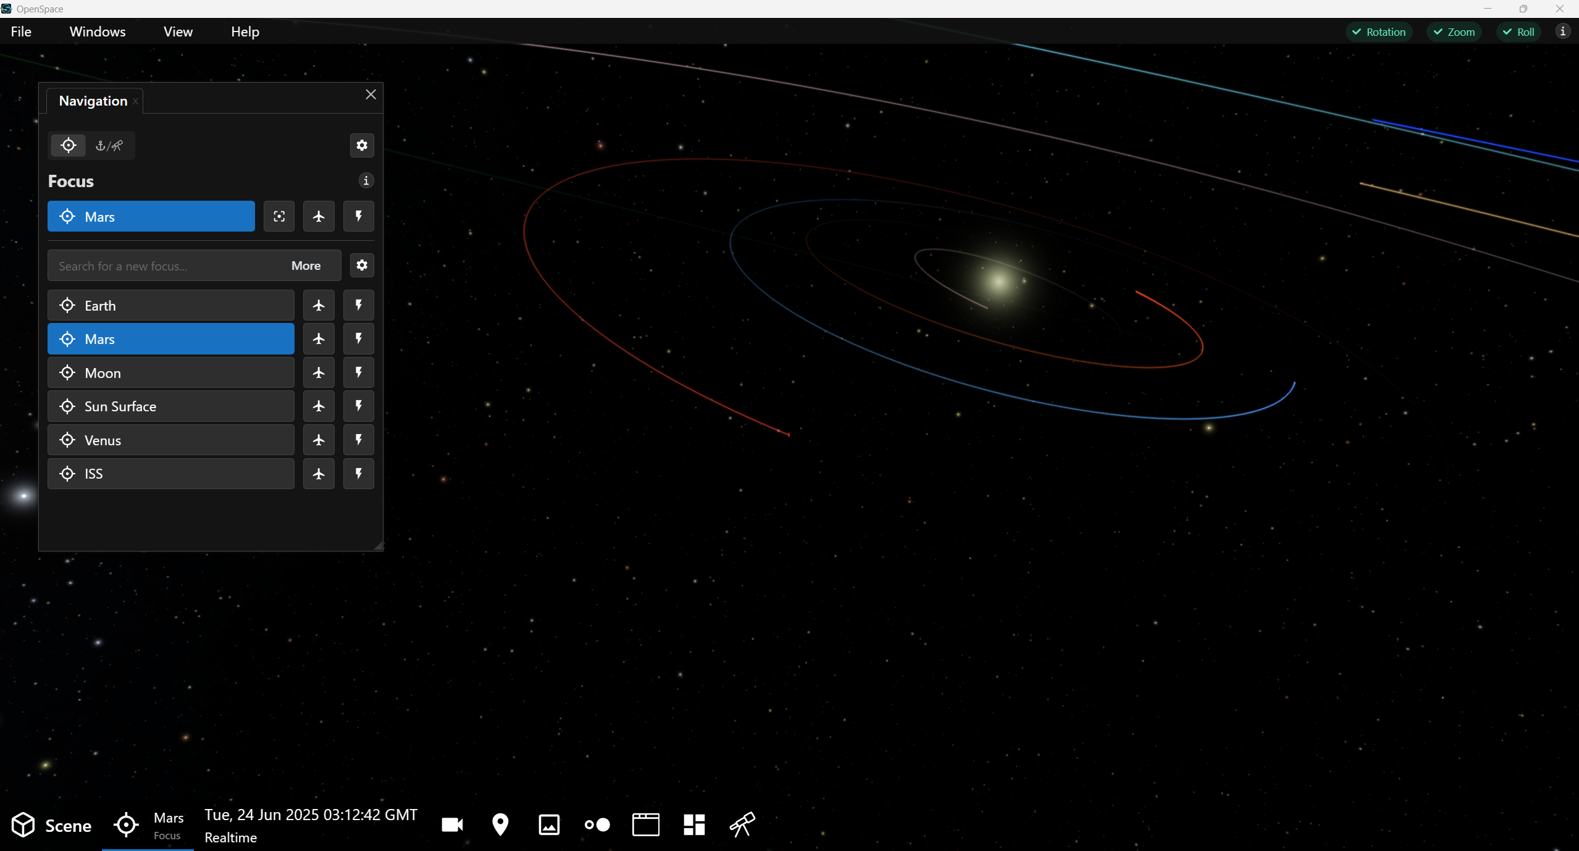Open the date and time panel
The height and width of the screenshot is (851, 1579).
[311, 826]
